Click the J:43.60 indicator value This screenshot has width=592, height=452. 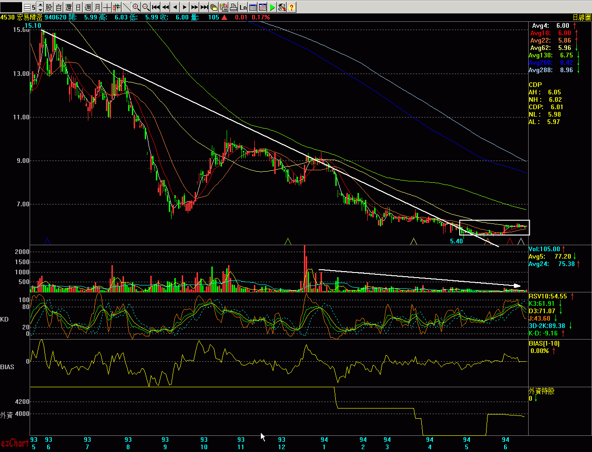[540, 318]
